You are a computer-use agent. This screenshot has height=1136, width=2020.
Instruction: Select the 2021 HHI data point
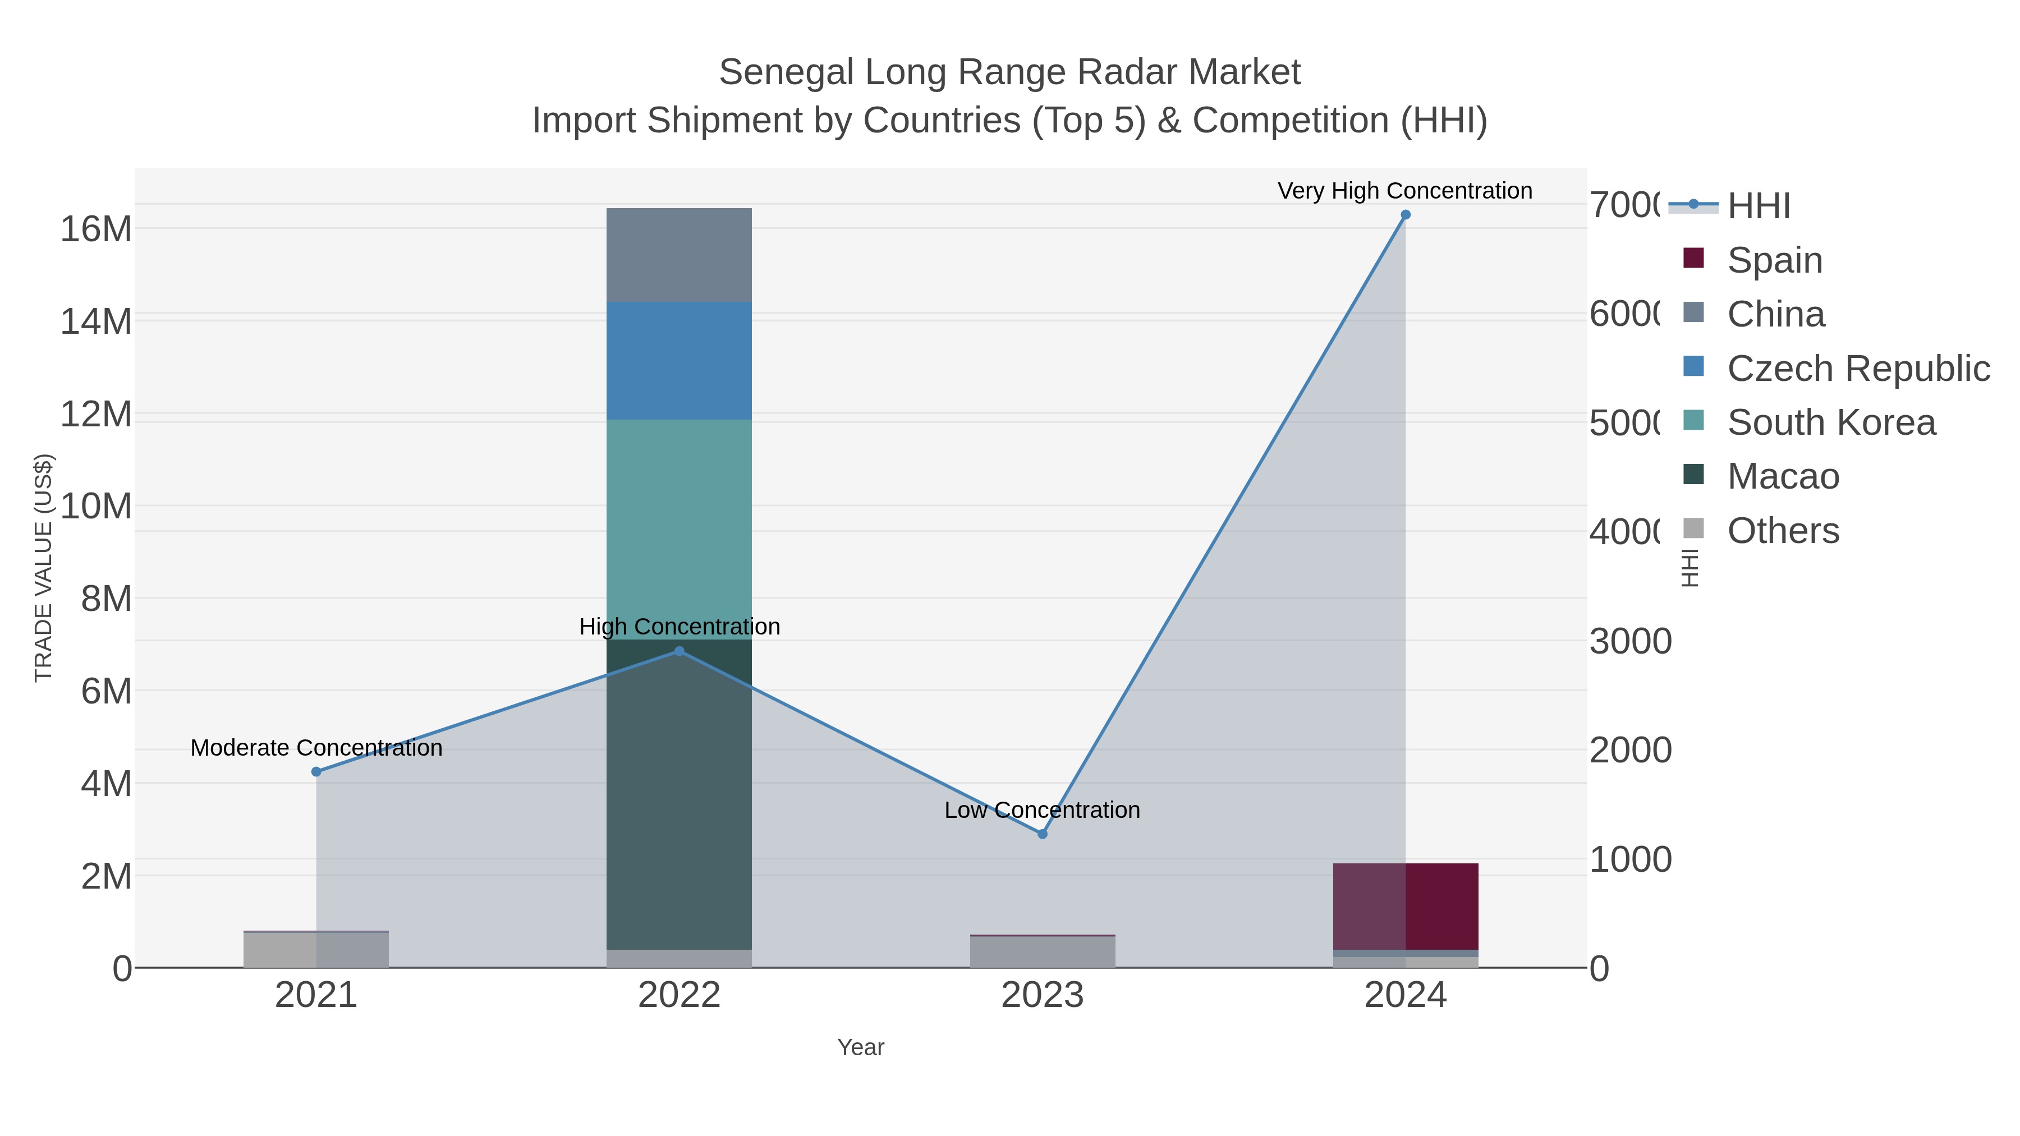(x=316, y=772)
